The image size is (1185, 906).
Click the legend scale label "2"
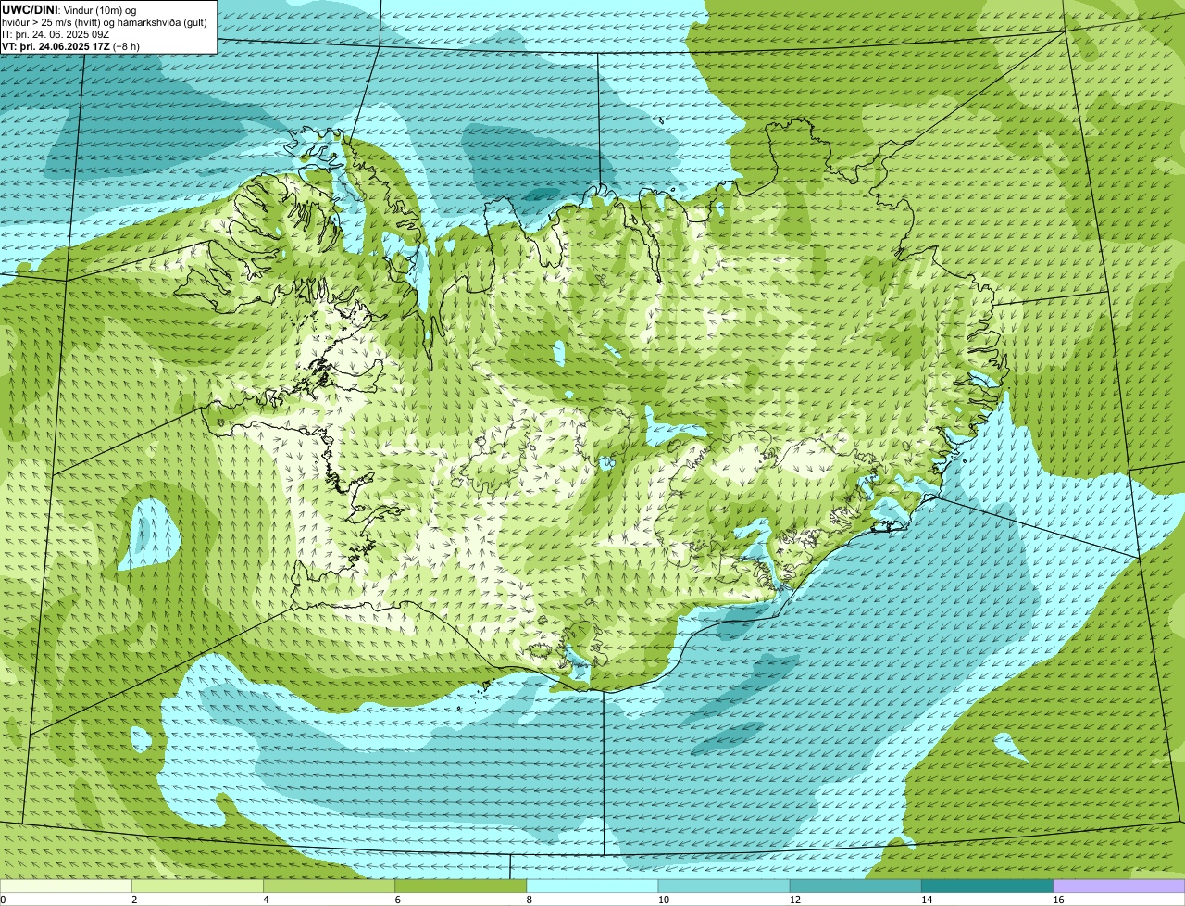[x=134, y=900]
